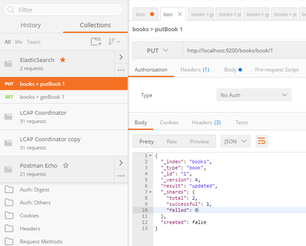This screenshot has height=246, width=306.
Task: Select the Raw view button
Action: click(x=172, y=141)
